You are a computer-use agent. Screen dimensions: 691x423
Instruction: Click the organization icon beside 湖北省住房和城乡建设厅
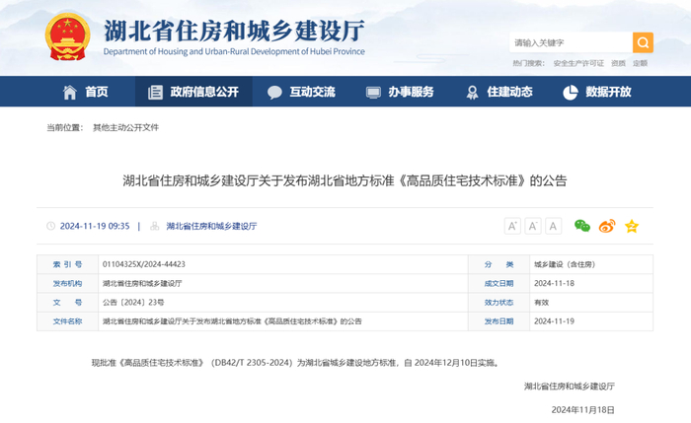pyautogui.click(x=154, y=226)
